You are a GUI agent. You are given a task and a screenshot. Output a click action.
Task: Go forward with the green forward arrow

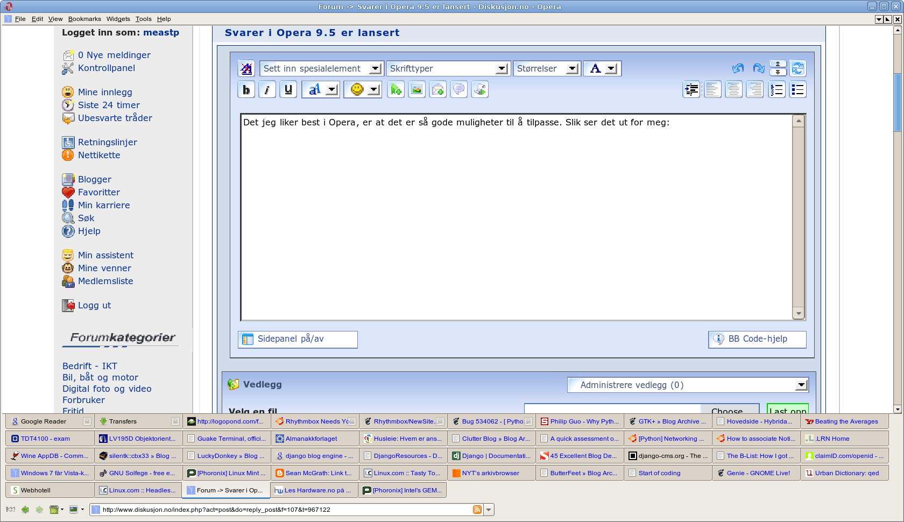pos(39,510)
